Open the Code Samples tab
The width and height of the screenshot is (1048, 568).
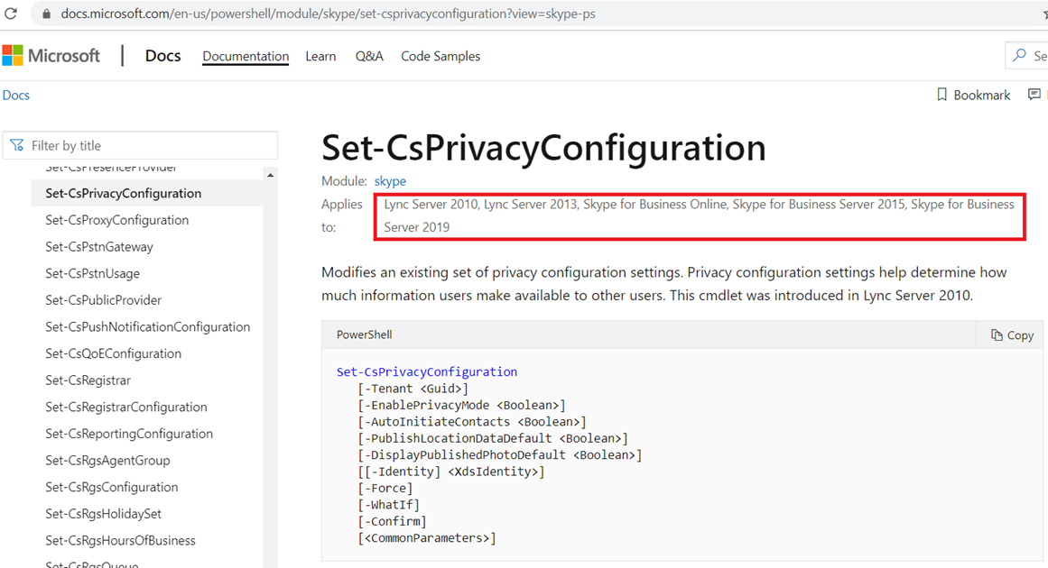(441, 56)
